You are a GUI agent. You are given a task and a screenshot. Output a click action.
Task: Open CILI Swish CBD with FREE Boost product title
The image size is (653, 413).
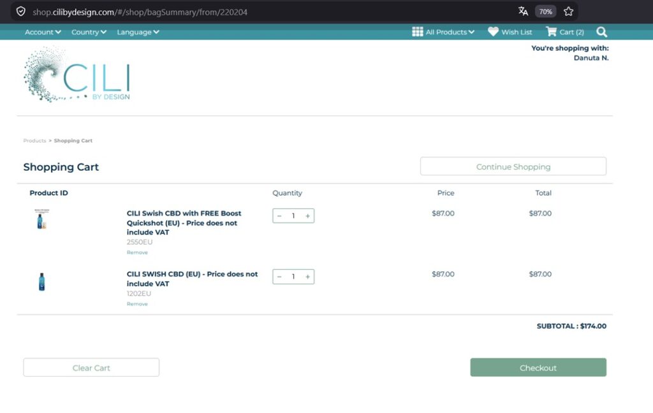pyautogui.click(x=184, y=222)
